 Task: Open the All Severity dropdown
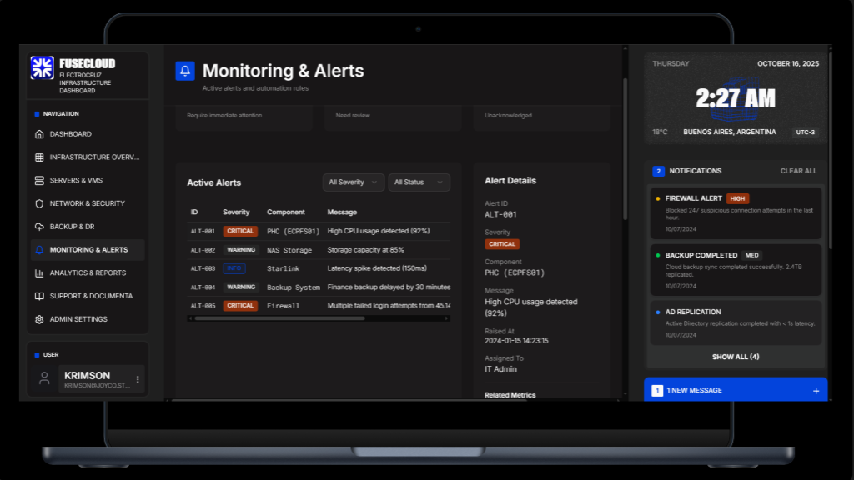tap(354, 182)
